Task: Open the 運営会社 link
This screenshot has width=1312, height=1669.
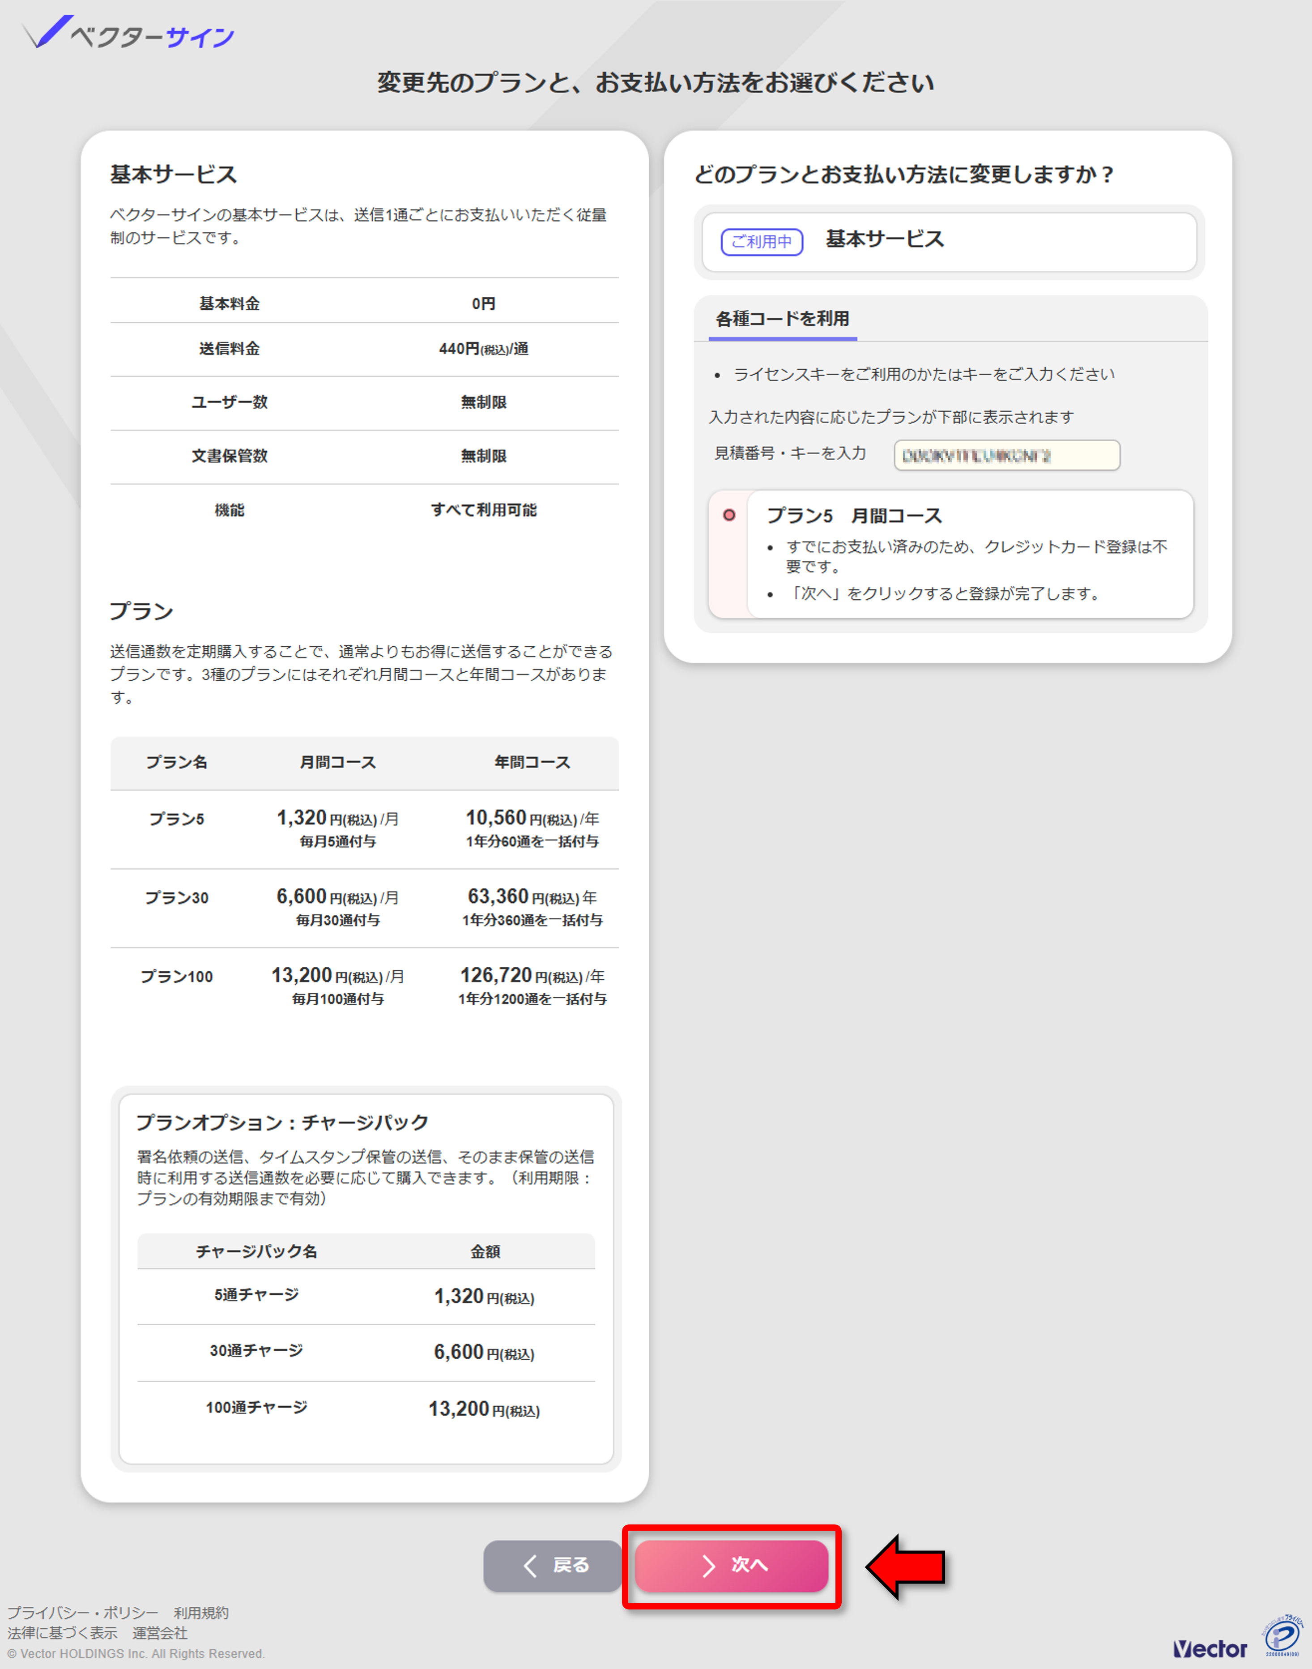Action: click(x=160, y=1632)
